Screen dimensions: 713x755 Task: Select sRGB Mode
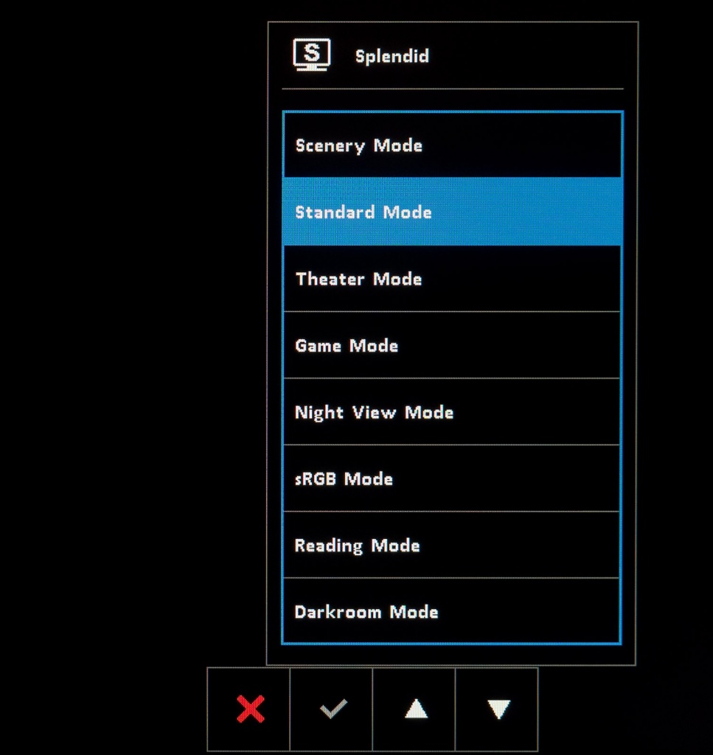pos(452,479)
